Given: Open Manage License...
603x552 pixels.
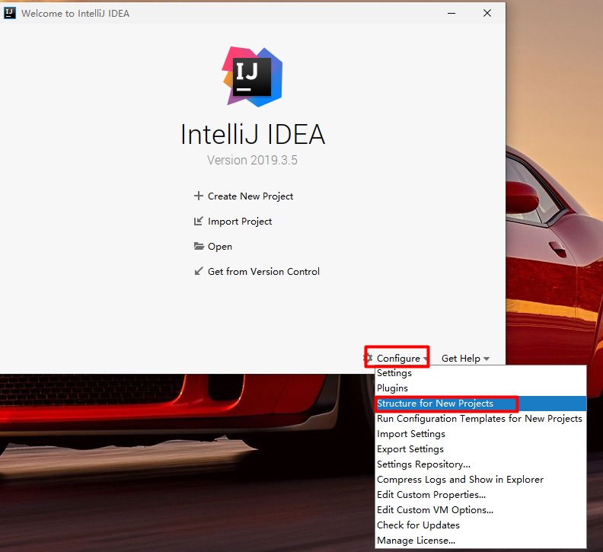Looking at the screenshot, I should [x=480, y=540].
